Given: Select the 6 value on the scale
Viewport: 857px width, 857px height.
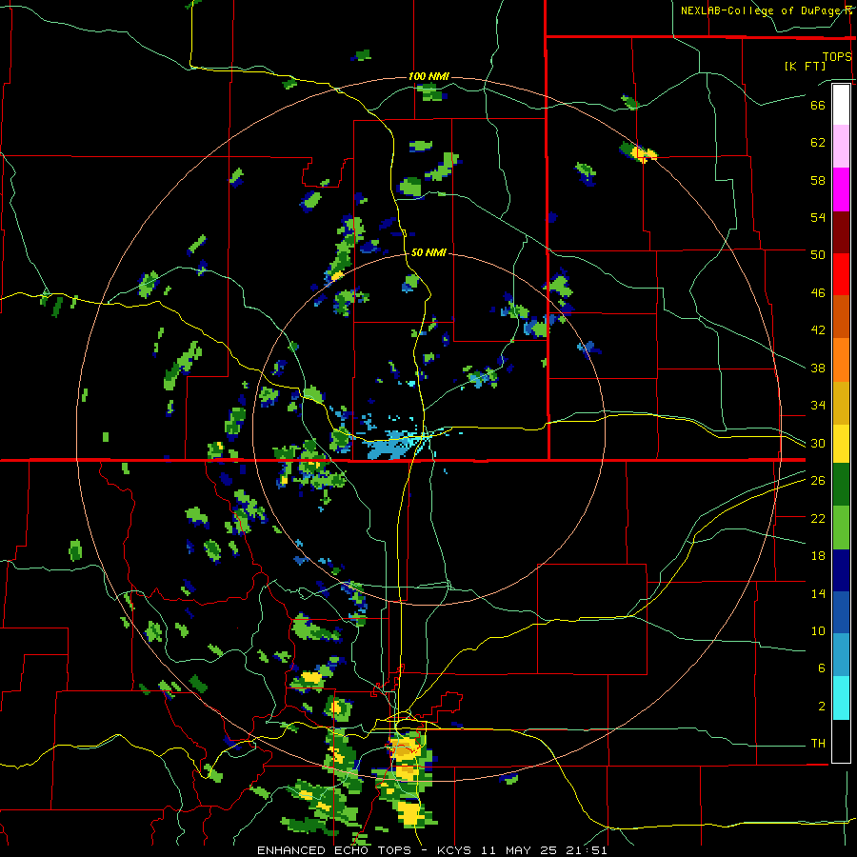Looking at the screenshot, I should point(821,668).
